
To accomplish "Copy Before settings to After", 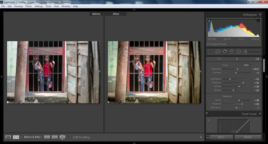I will 47,137.
